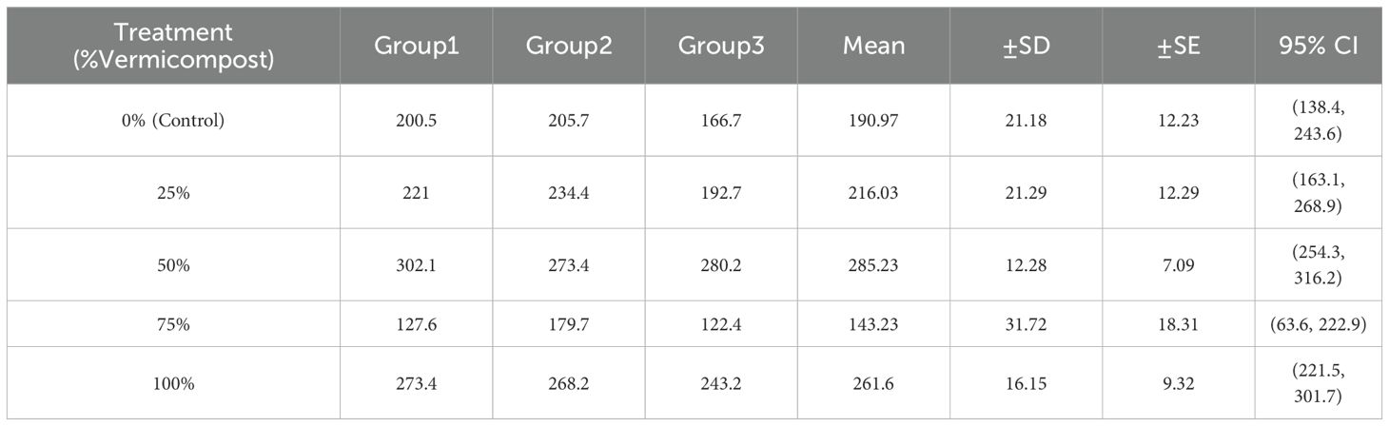
Task: Select the Group3 header cell
Action: click(x=721, y=46)
